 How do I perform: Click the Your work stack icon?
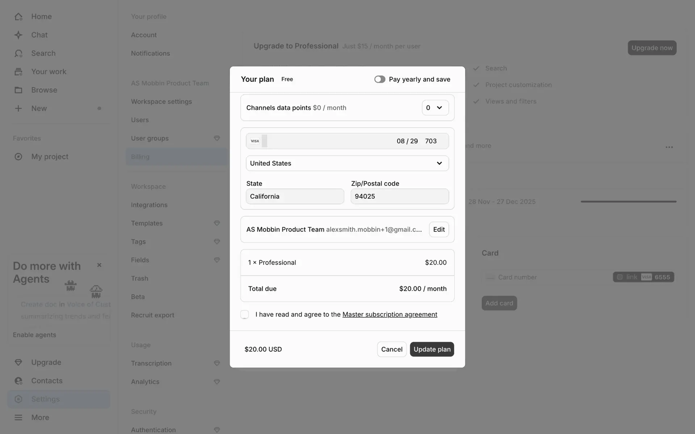(18, 72)
